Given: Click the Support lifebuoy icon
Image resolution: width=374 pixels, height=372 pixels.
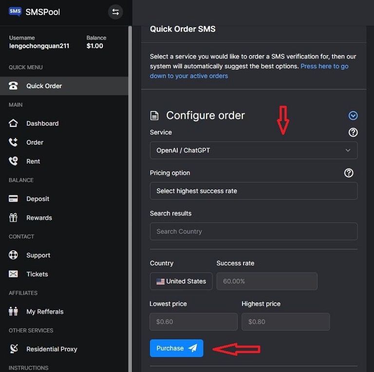Looking at the screenshot, I should point(14,255).
